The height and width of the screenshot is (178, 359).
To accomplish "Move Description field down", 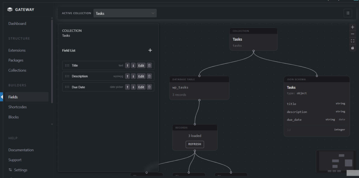I will [133, 77].
